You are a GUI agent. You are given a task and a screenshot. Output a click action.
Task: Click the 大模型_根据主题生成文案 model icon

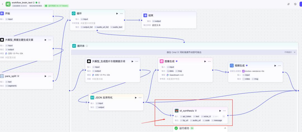[2, 40]
